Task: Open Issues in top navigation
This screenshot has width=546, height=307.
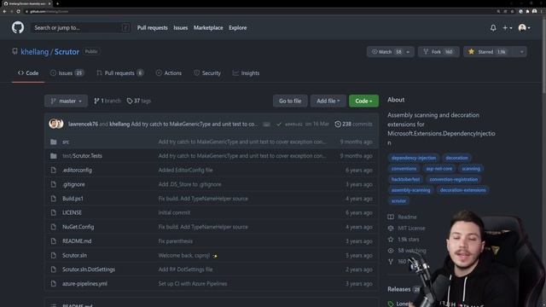Action: point(180,28)
